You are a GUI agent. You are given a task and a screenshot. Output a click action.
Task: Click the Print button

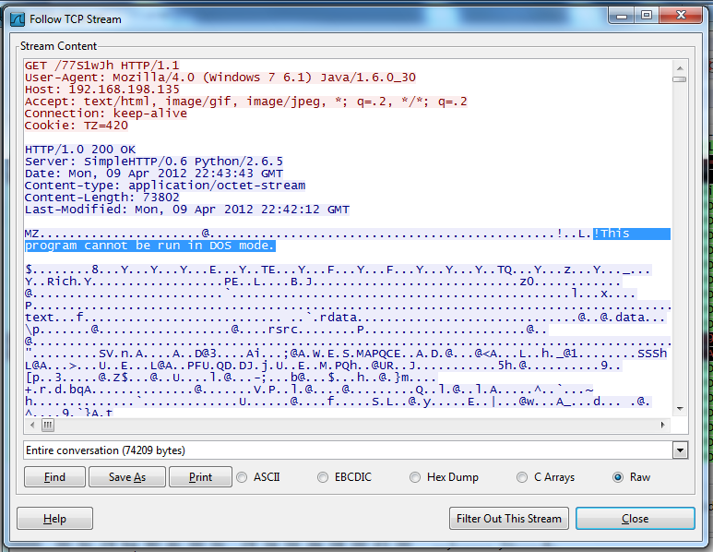200,477
